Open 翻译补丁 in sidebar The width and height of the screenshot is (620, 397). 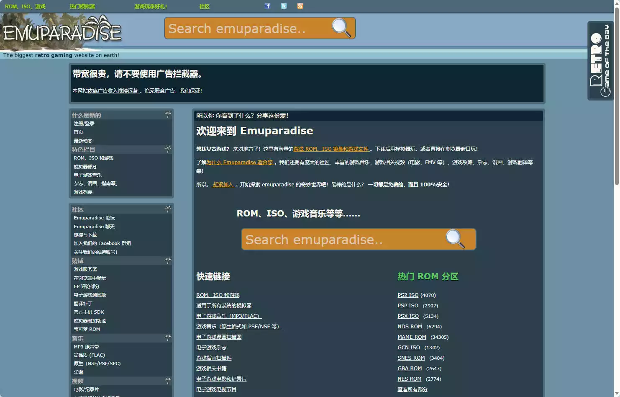point(83,304)
